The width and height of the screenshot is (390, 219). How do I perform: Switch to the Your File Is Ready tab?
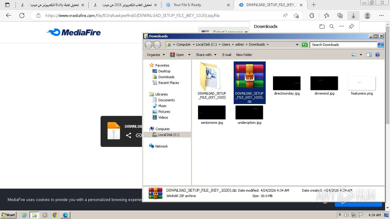pyautogui.click(x=198, y=5)
